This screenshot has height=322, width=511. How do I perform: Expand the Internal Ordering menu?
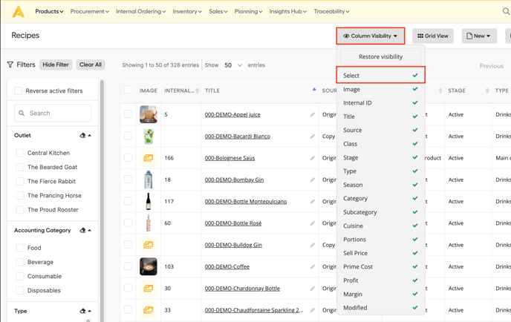tap(141, 11)
